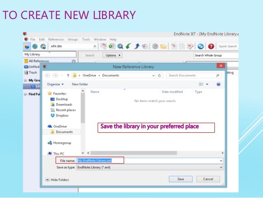Click the Open File folder icon
This screenshot has height=198, width=263.
(164, 46)
